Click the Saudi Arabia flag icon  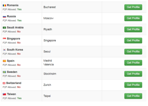(4, 28)
